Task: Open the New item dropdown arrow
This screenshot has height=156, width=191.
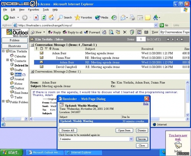Action: pyautogui.click(x=44, y=32)
